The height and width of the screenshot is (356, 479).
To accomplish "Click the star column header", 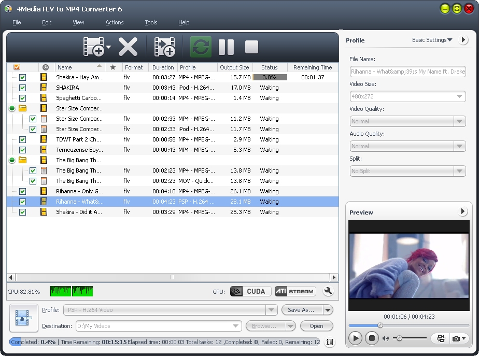I will tap(113, 67).
